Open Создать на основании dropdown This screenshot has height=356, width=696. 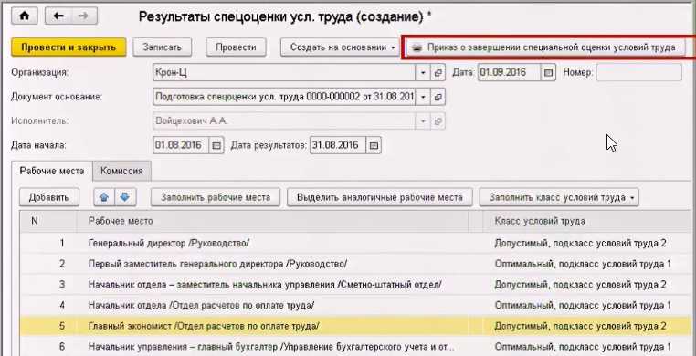pos(341,47)
